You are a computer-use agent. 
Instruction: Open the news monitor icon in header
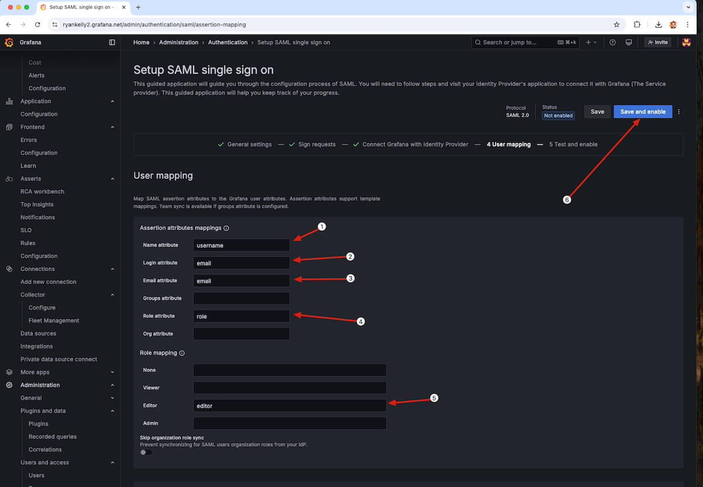tap(629, 42)
